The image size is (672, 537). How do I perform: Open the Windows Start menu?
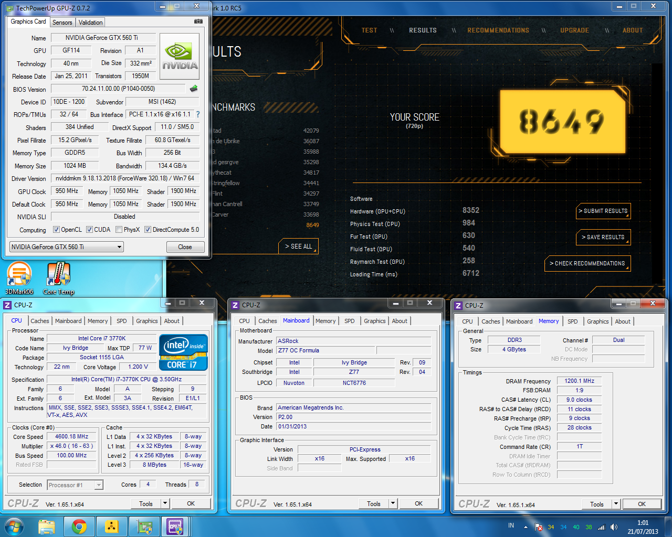(14, 527)
